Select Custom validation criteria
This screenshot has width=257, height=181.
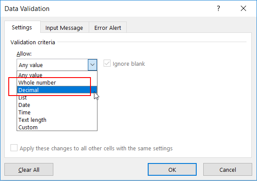click(57, 127)
